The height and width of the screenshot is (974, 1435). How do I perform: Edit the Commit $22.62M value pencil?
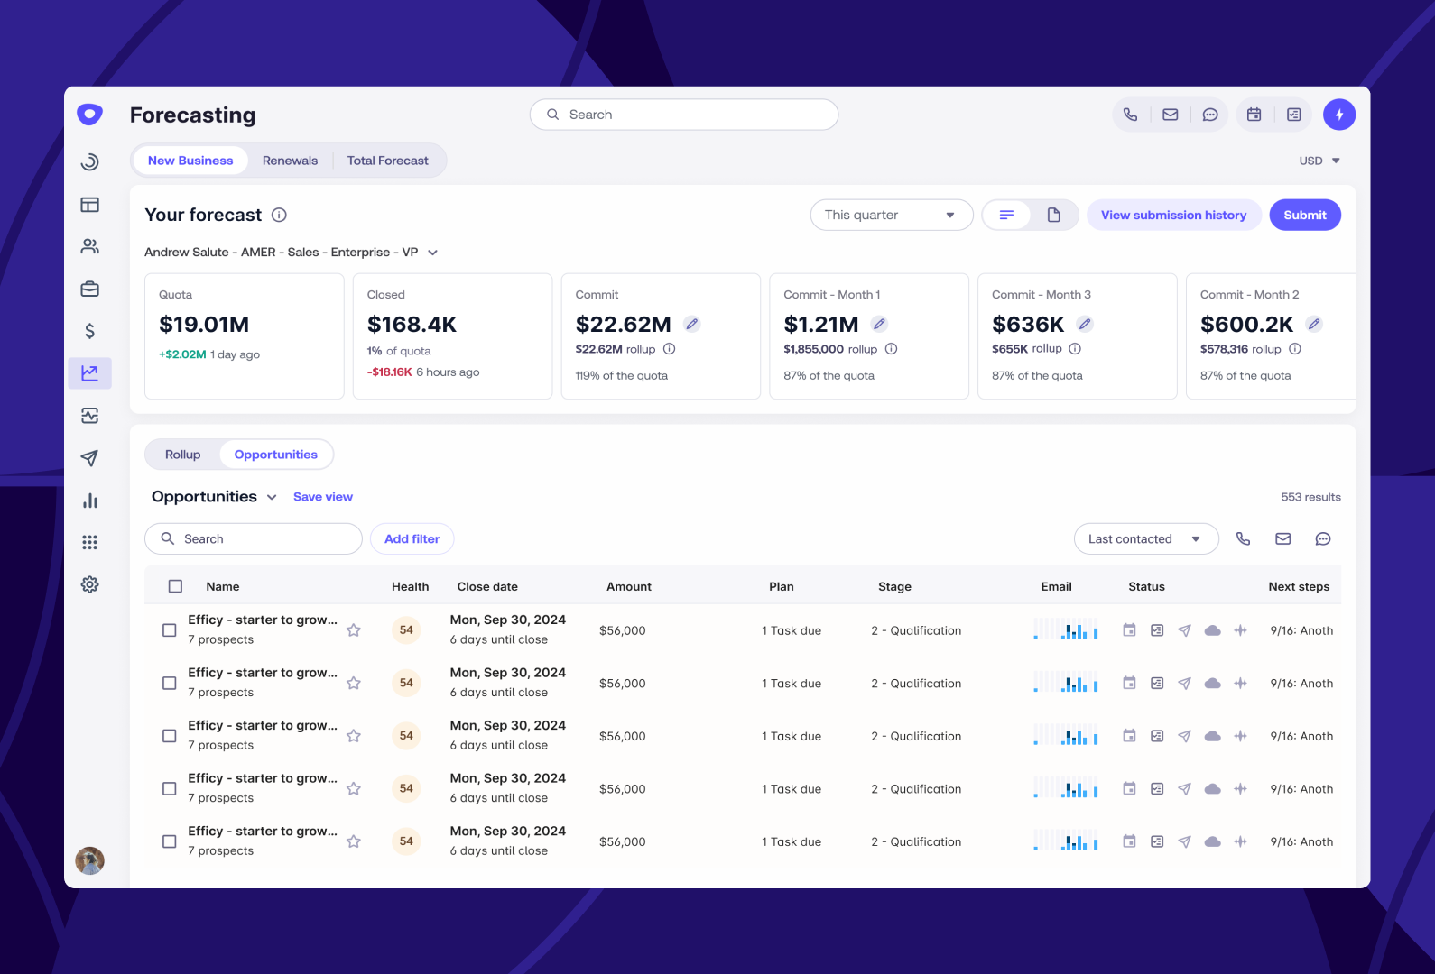pos(692,324)
